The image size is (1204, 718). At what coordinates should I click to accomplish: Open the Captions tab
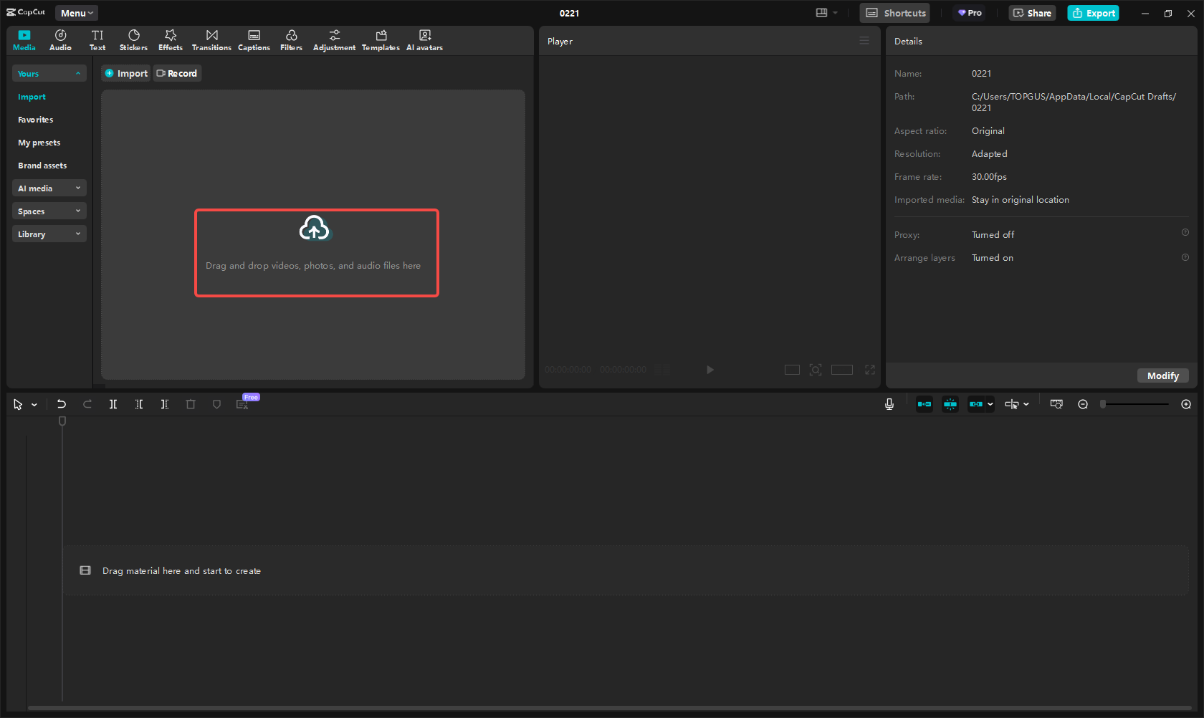(x=254, y=40)
